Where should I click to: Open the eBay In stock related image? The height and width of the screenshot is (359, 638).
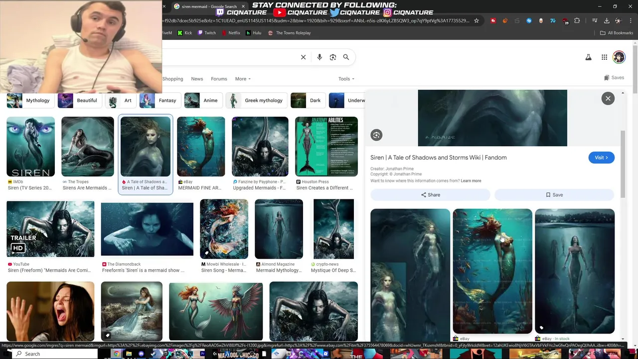coord(575,271)
